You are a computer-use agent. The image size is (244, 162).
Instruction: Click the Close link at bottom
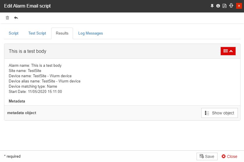pos(229,156)
